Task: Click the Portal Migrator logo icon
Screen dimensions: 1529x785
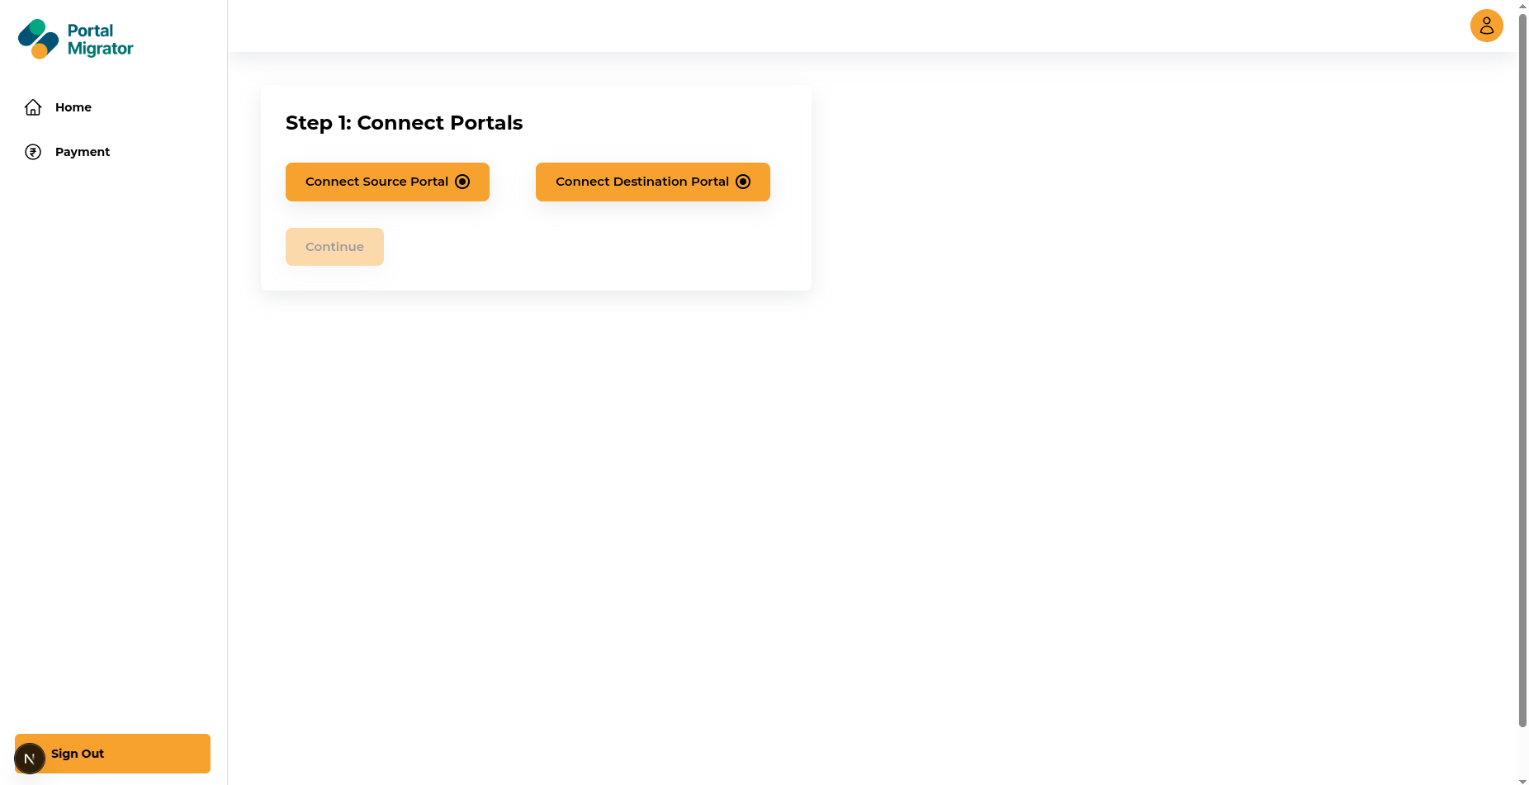Action: click(x=38, y=39)
